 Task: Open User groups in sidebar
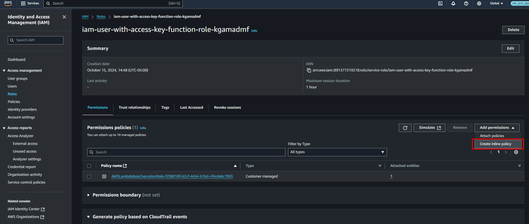click(17, 79)
